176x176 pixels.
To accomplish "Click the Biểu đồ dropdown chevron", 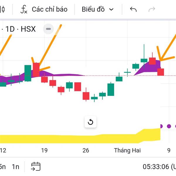I will click(x=111, y=10).
